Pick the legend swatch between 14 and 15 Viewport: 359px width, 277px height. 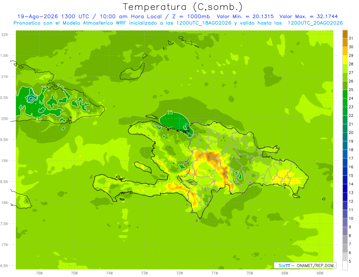pyautogui.click(x=345, y=180)
